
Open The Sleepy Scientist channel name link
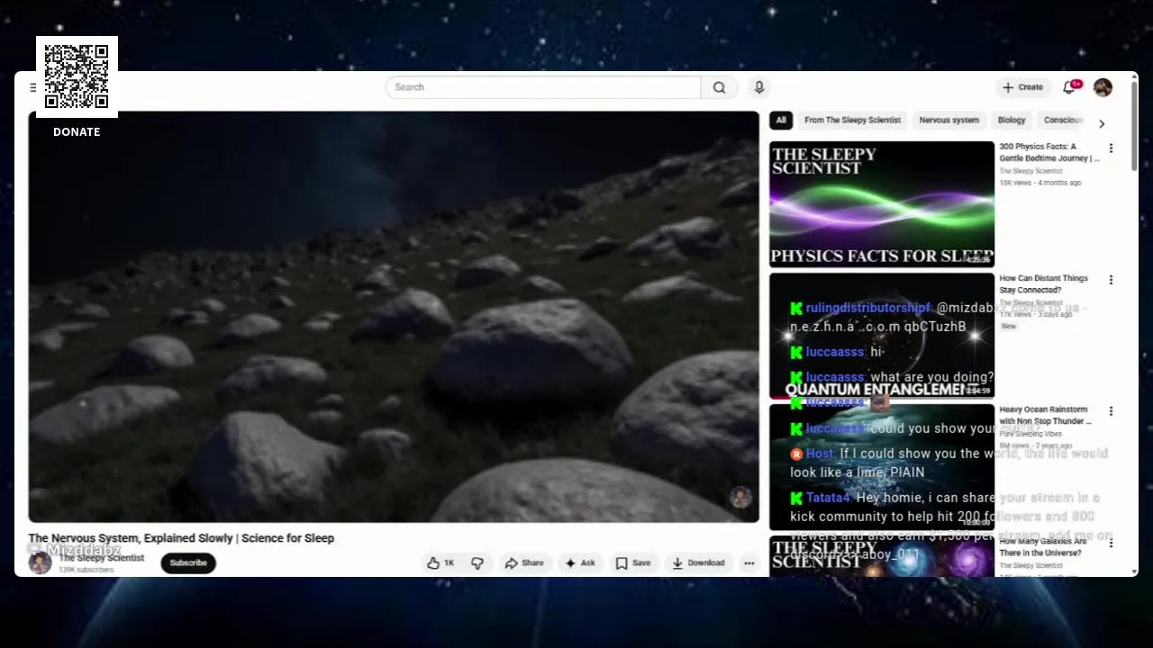pos(102,558)
